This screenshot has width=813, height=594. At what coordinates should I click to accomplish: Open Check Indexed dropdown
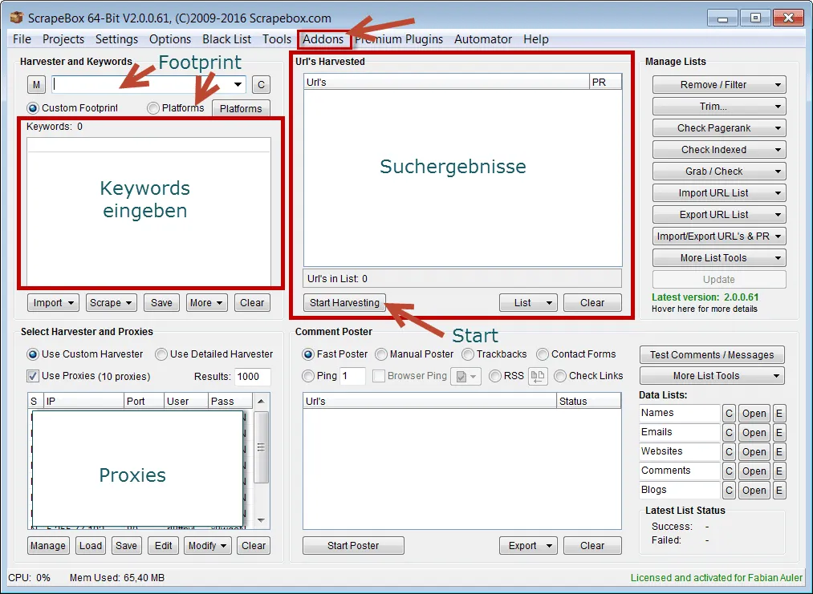pyautogui.click(x=719, y=150)
